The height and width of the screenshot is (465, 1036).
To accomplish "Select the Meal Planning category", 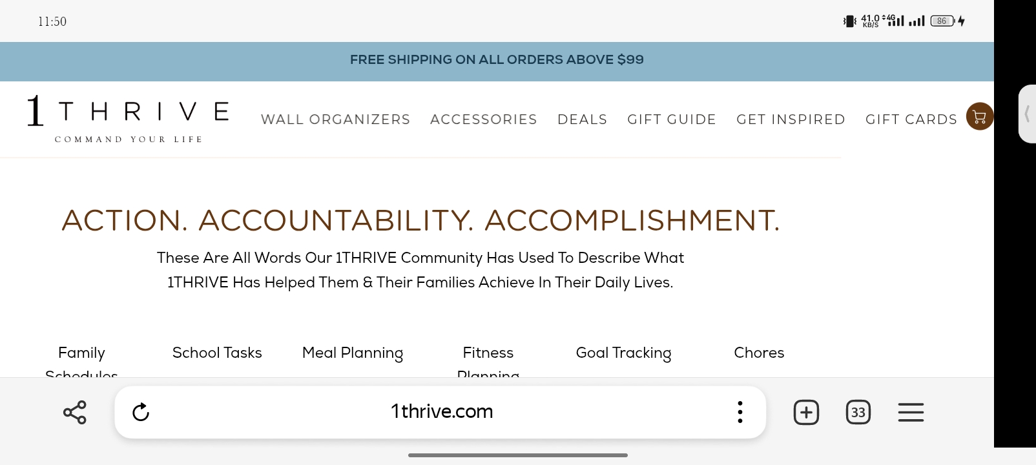I will 353,353.
